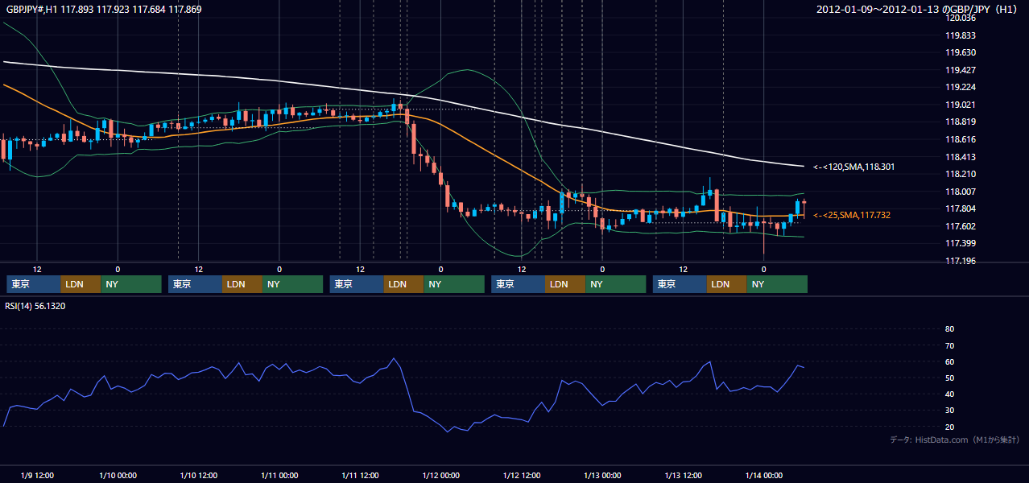
Task: Click the 1/9 12:00 time axis label
Action: click(x=37, y=475)
